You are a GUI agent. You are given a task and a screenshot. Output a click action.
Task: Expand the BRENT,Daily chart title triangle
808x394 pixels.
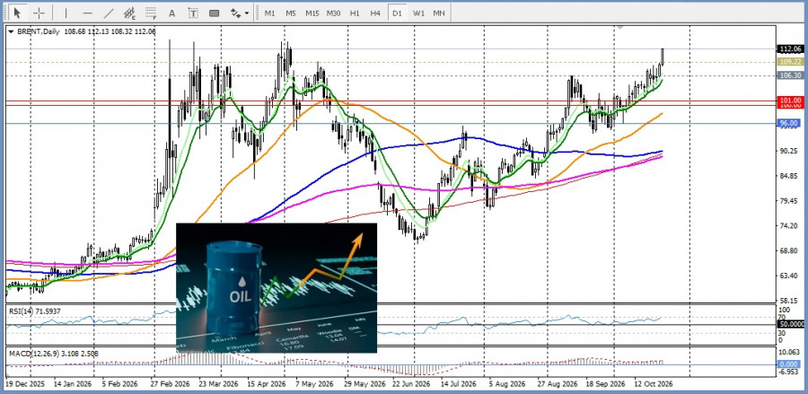(x=10, y=32)
